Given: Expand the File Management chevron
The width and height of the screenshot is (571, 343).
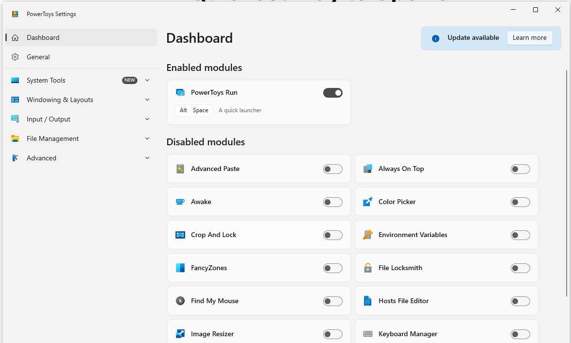Looking at the screenshot, I should (x=147, y=138).
